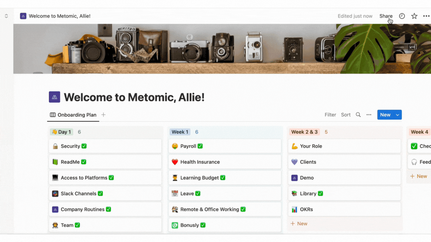This screenshot has height=242, width=431.
Task: Click the camera shelf cover image
Action: click(222, 49)
